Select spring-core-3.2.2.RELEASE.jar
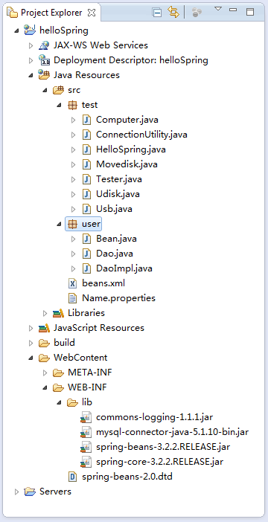This screenshot has width=268, height=522. (159, 462)
